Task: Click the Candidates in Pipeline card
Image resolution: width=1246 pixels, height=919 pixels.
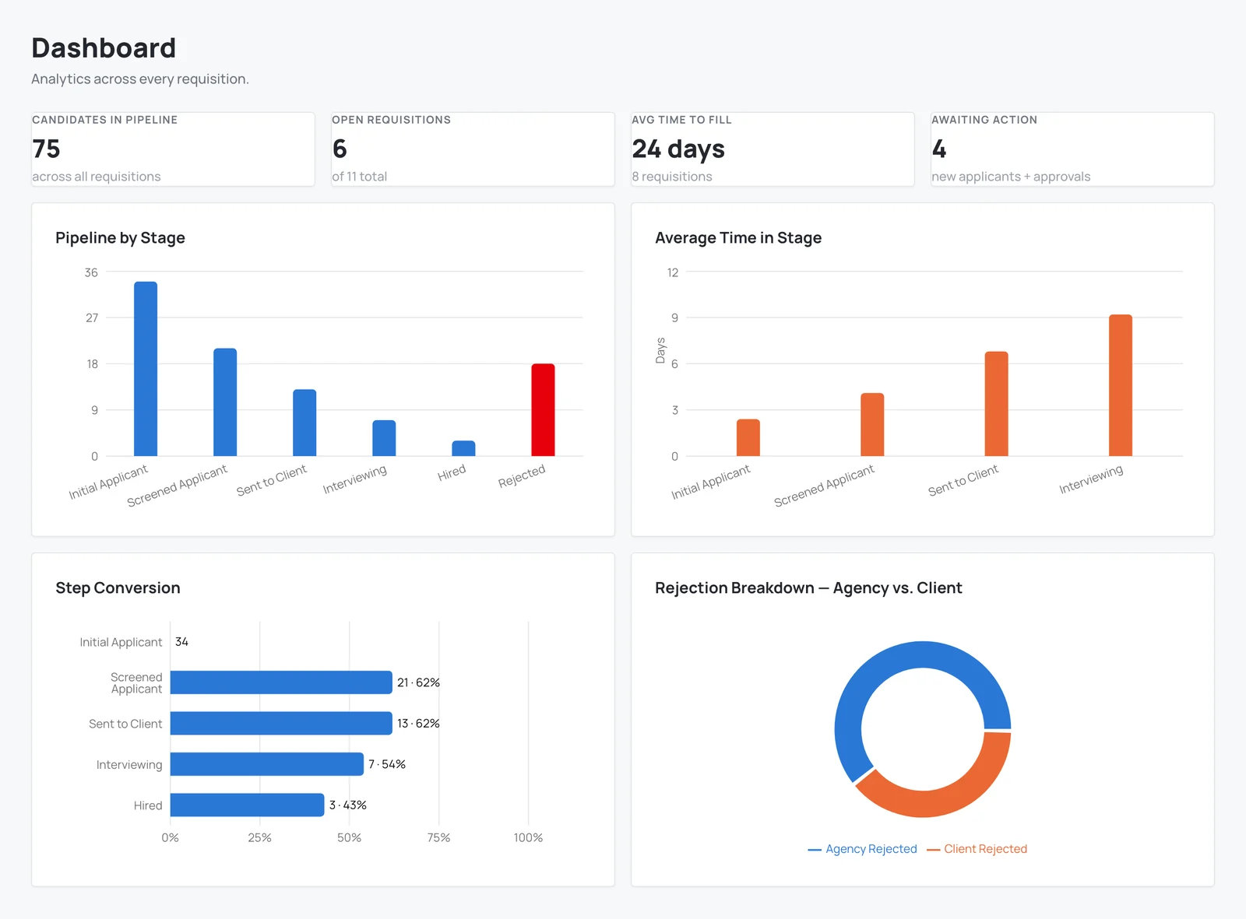Action: [173, 149]
